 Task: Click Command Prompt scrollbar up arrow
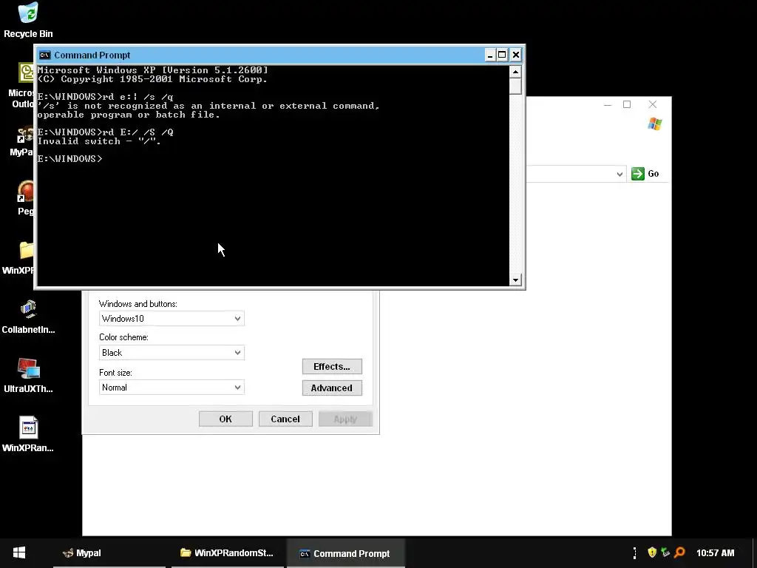(515, 72)
